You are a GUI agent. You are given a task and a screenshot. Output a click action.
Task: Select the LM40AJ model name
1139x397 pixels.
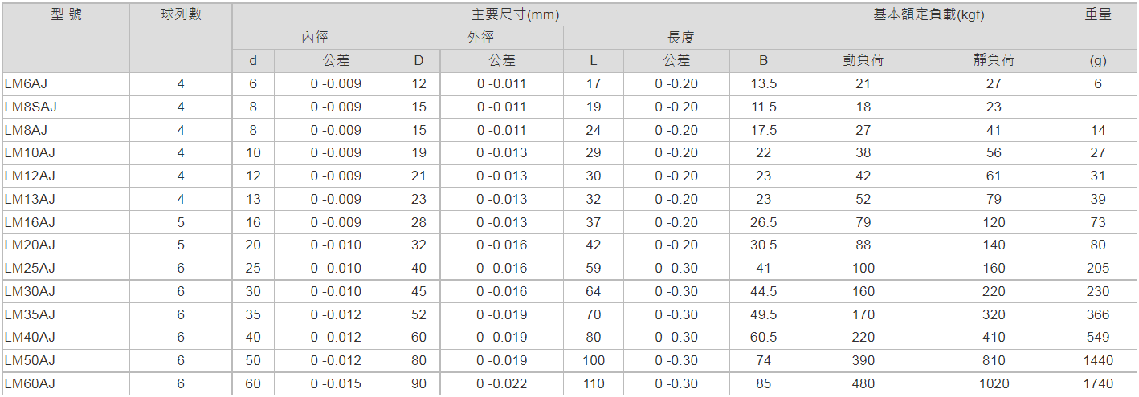pos(29,337)
